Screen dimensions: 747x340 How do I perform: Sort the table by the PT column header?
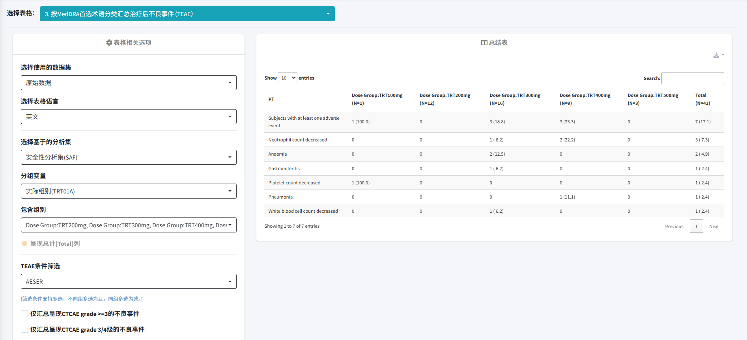coord(271,99)
